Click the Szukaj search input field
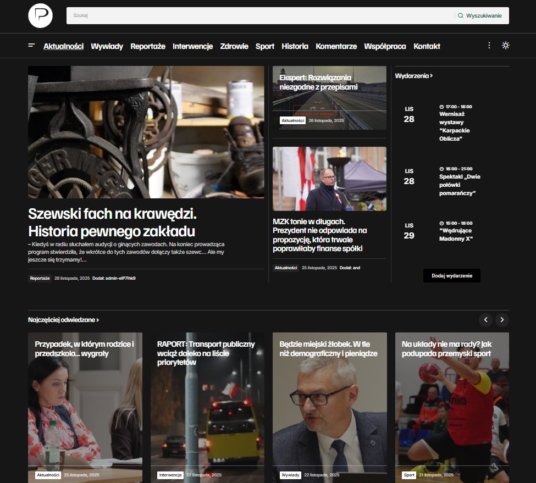This screenshot has height=483, width=536. tap(258, 16)
